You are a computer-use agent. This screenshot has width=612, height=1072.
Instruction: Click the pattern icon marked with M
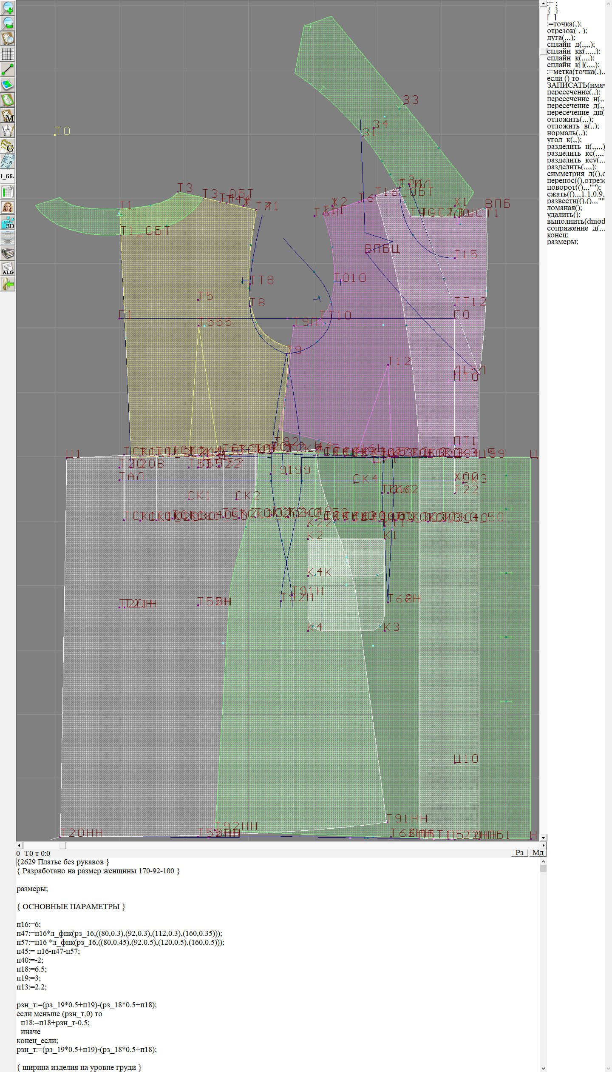(8, 115)
